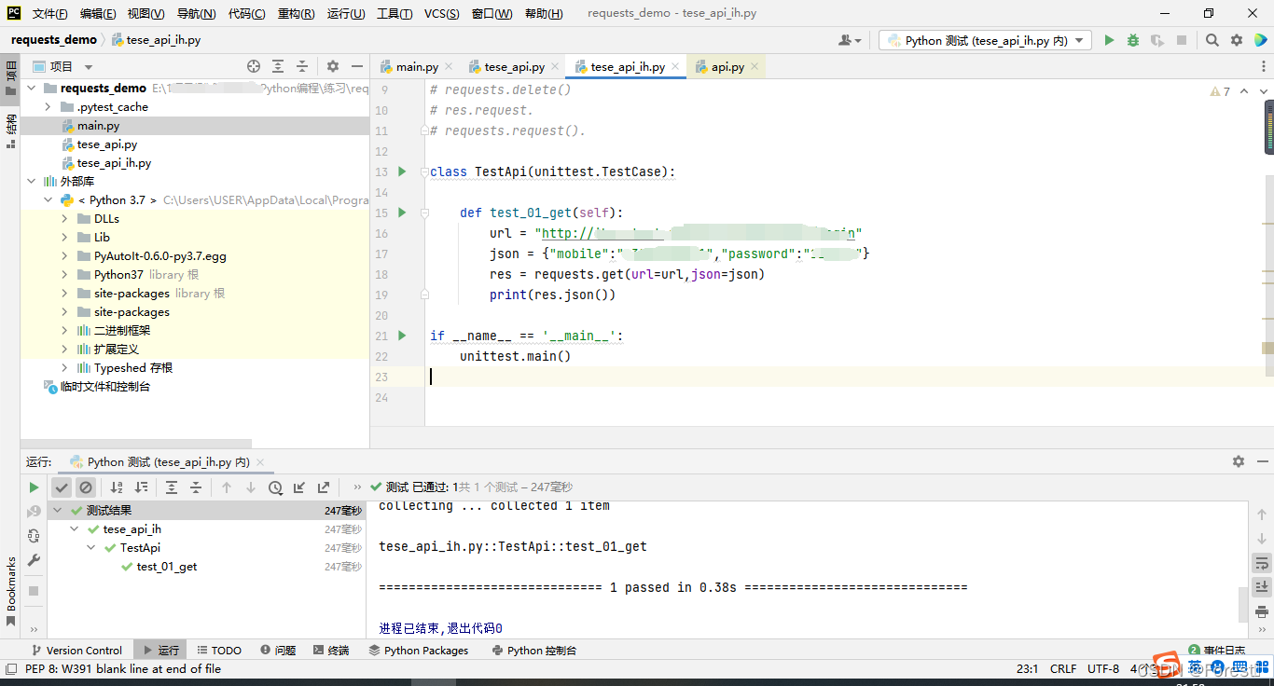Toggle scroll to end of console

1261,587
